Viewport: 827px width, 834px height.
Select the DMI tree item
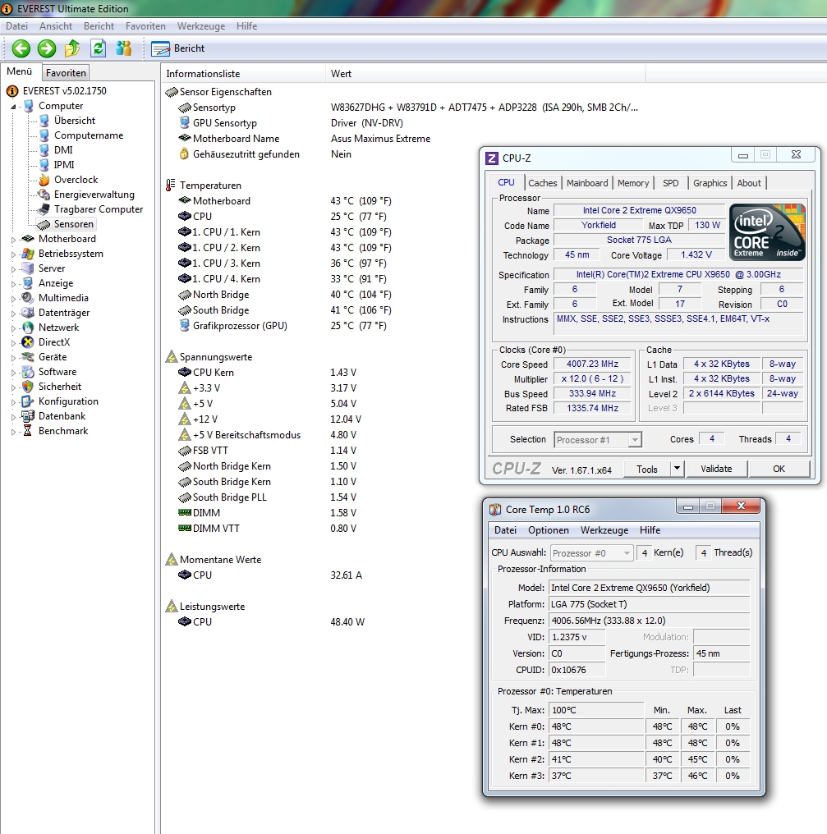point(63,150)
